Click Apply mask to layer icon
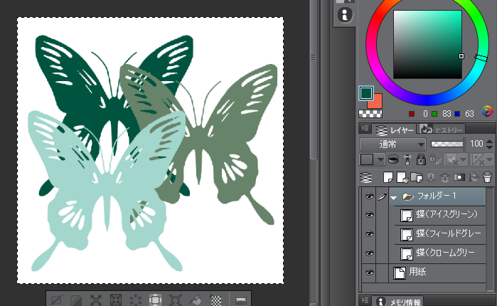497x306 pixels. point(474,178)
